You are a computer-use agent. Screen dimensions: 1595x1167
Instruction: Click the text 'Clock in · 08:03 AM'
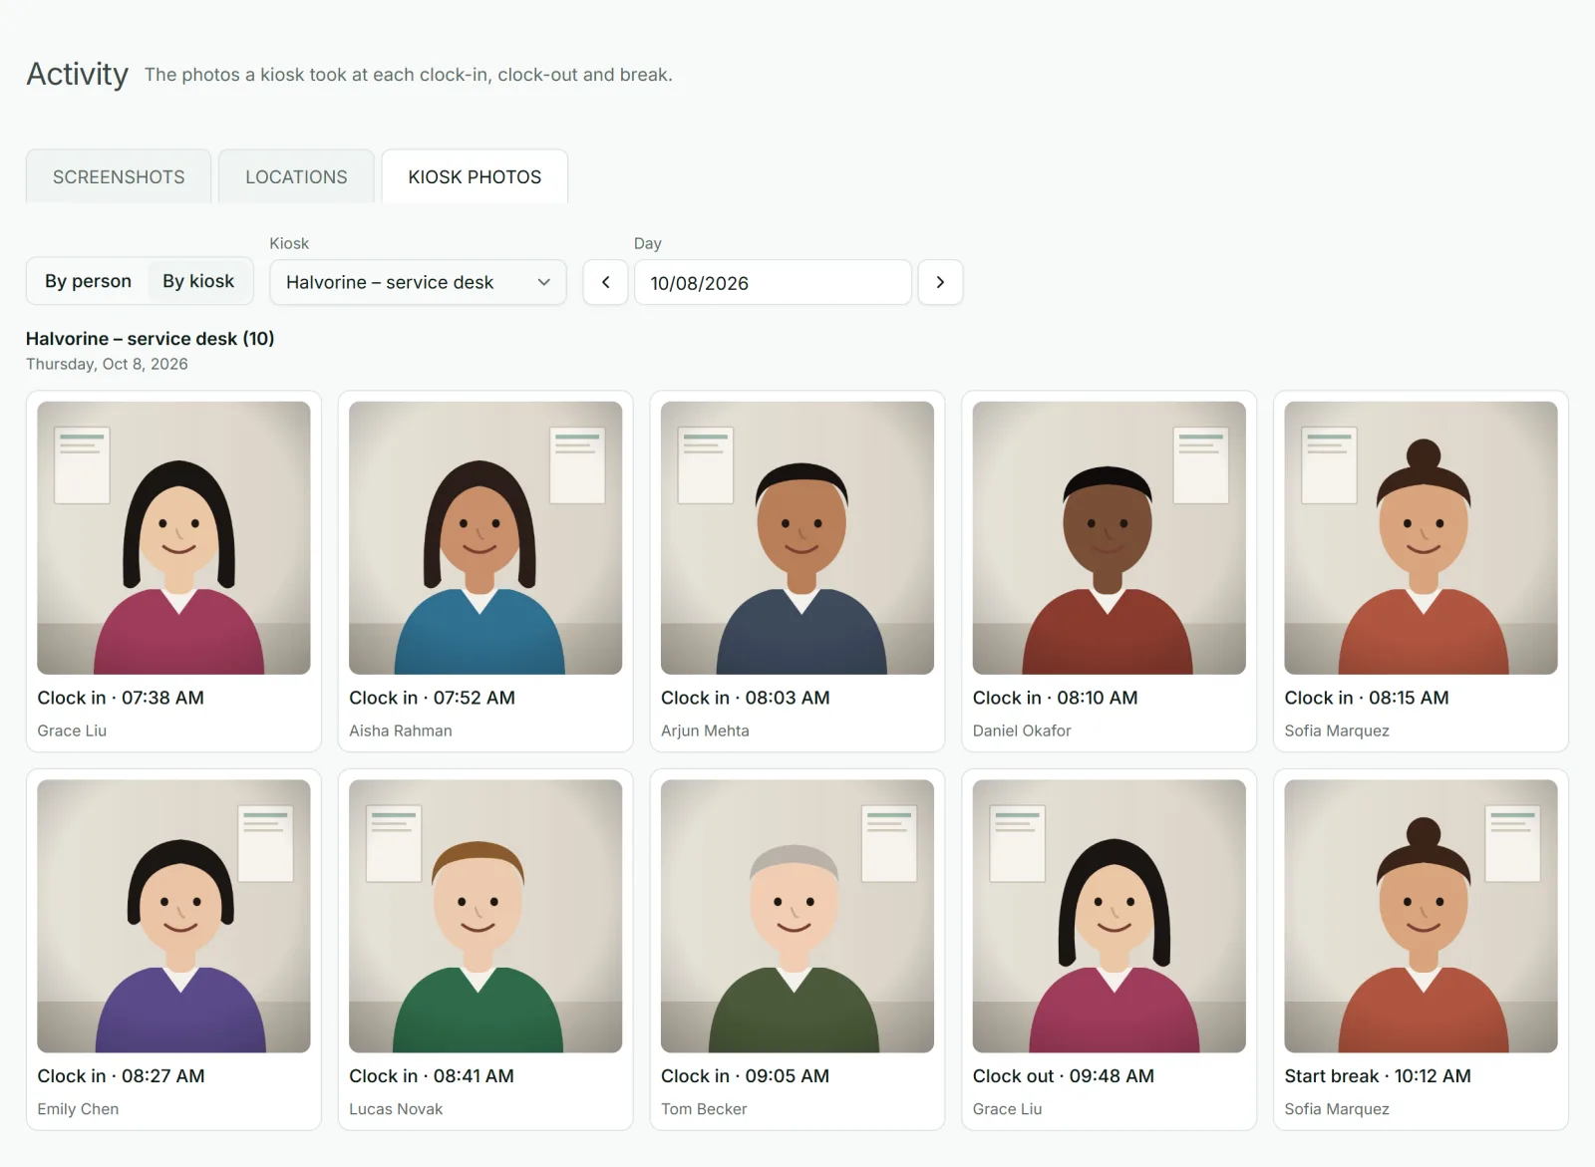(745, 698)
